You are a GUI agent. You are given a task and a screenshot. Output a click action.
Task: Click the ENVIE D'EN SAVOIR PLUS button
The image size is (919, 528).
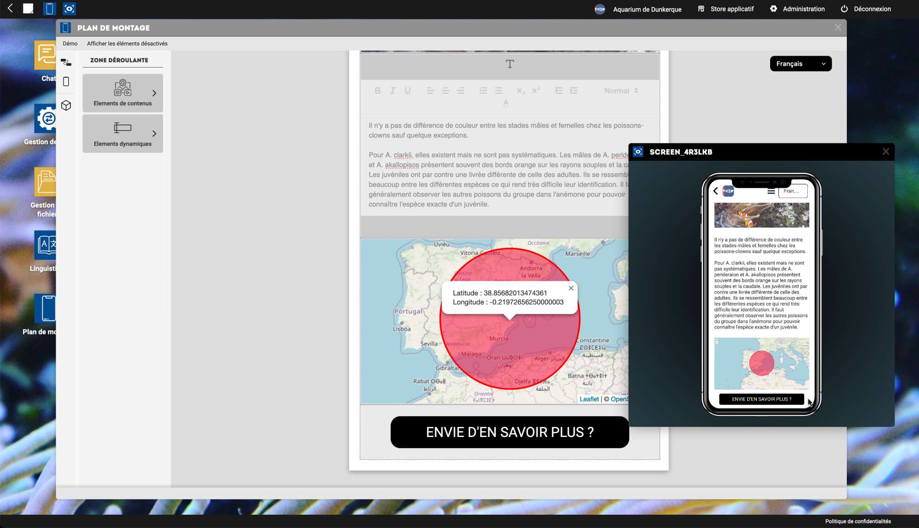[510, 432]
